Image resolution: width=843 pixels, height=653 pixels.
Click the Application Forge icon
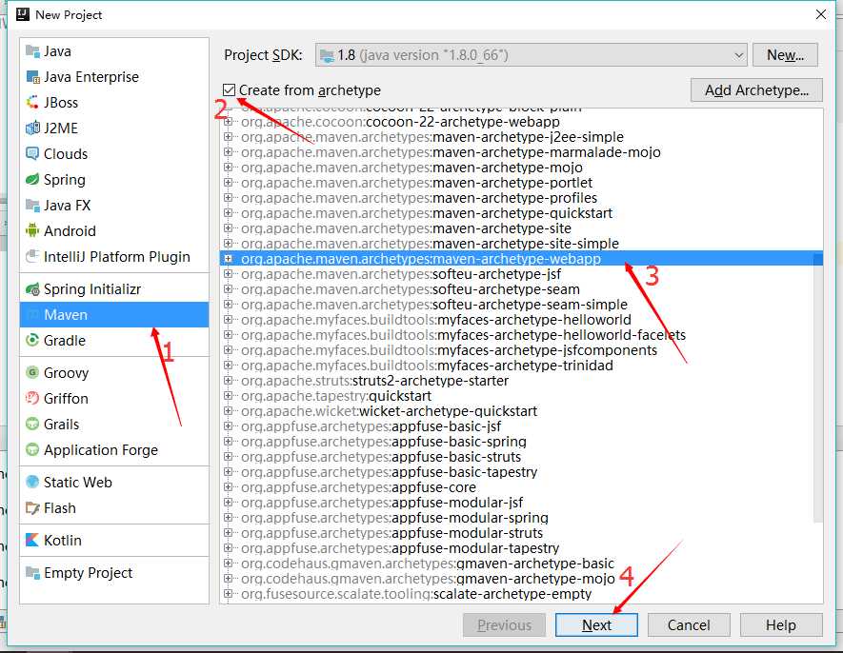pyautogui.click(x=32, y=450)
